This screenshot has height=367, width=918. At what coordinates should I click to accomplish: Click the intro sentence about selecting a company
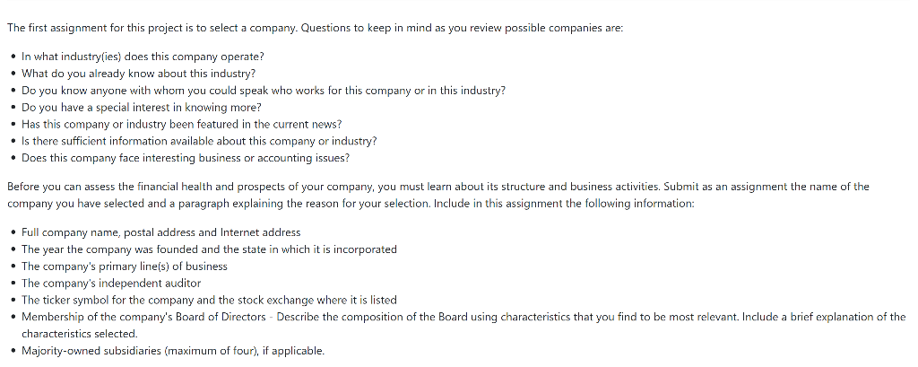point(315,28)
